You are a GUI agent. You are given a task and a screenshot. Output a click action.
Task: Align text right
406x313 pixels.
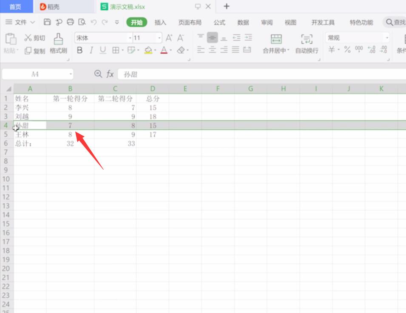[224, 50]
